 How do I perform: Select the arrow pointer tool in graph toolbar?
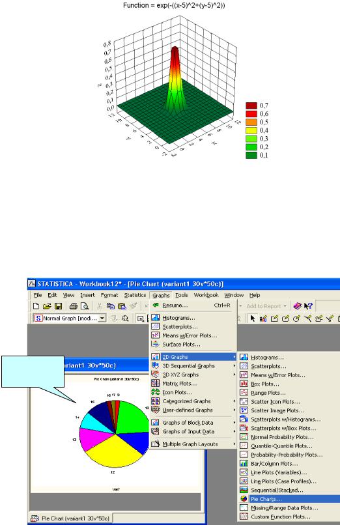click(x=253, y=318)
